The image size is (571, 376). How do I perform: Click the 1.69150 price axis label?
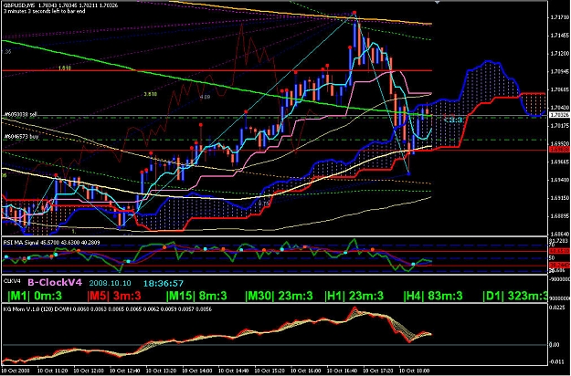pyautogui.click(x=560, y=198)
